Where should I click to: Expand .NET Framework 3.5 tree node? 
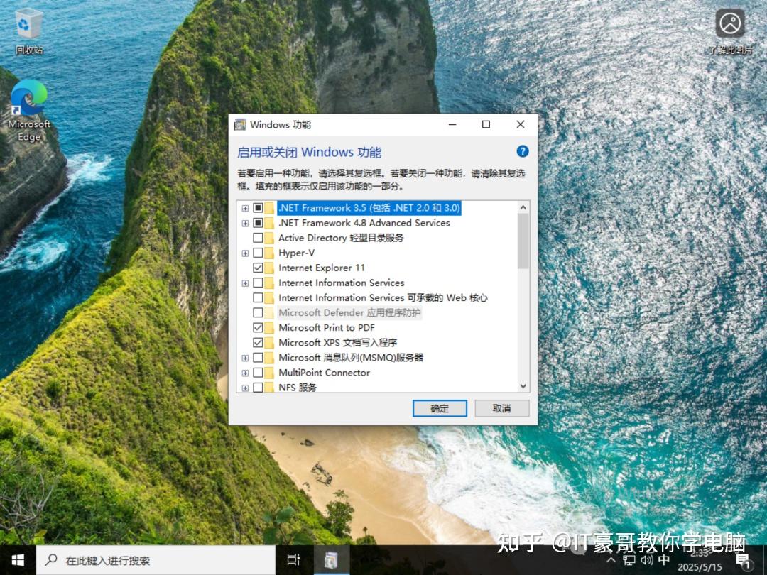245,208
